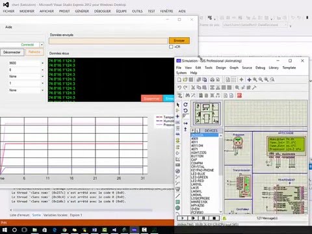Click the Pan center plus icon
Screen dimensions: 312x234
pyautogui.click(x=249, y=80)
